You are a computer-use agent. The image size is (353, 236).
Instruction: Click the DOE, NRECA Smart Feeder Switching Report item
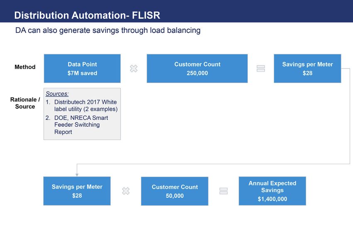click(81, 125)
